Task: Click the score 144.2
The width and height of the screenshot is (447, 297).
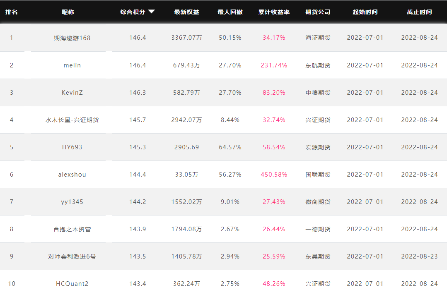Action: 138,202
